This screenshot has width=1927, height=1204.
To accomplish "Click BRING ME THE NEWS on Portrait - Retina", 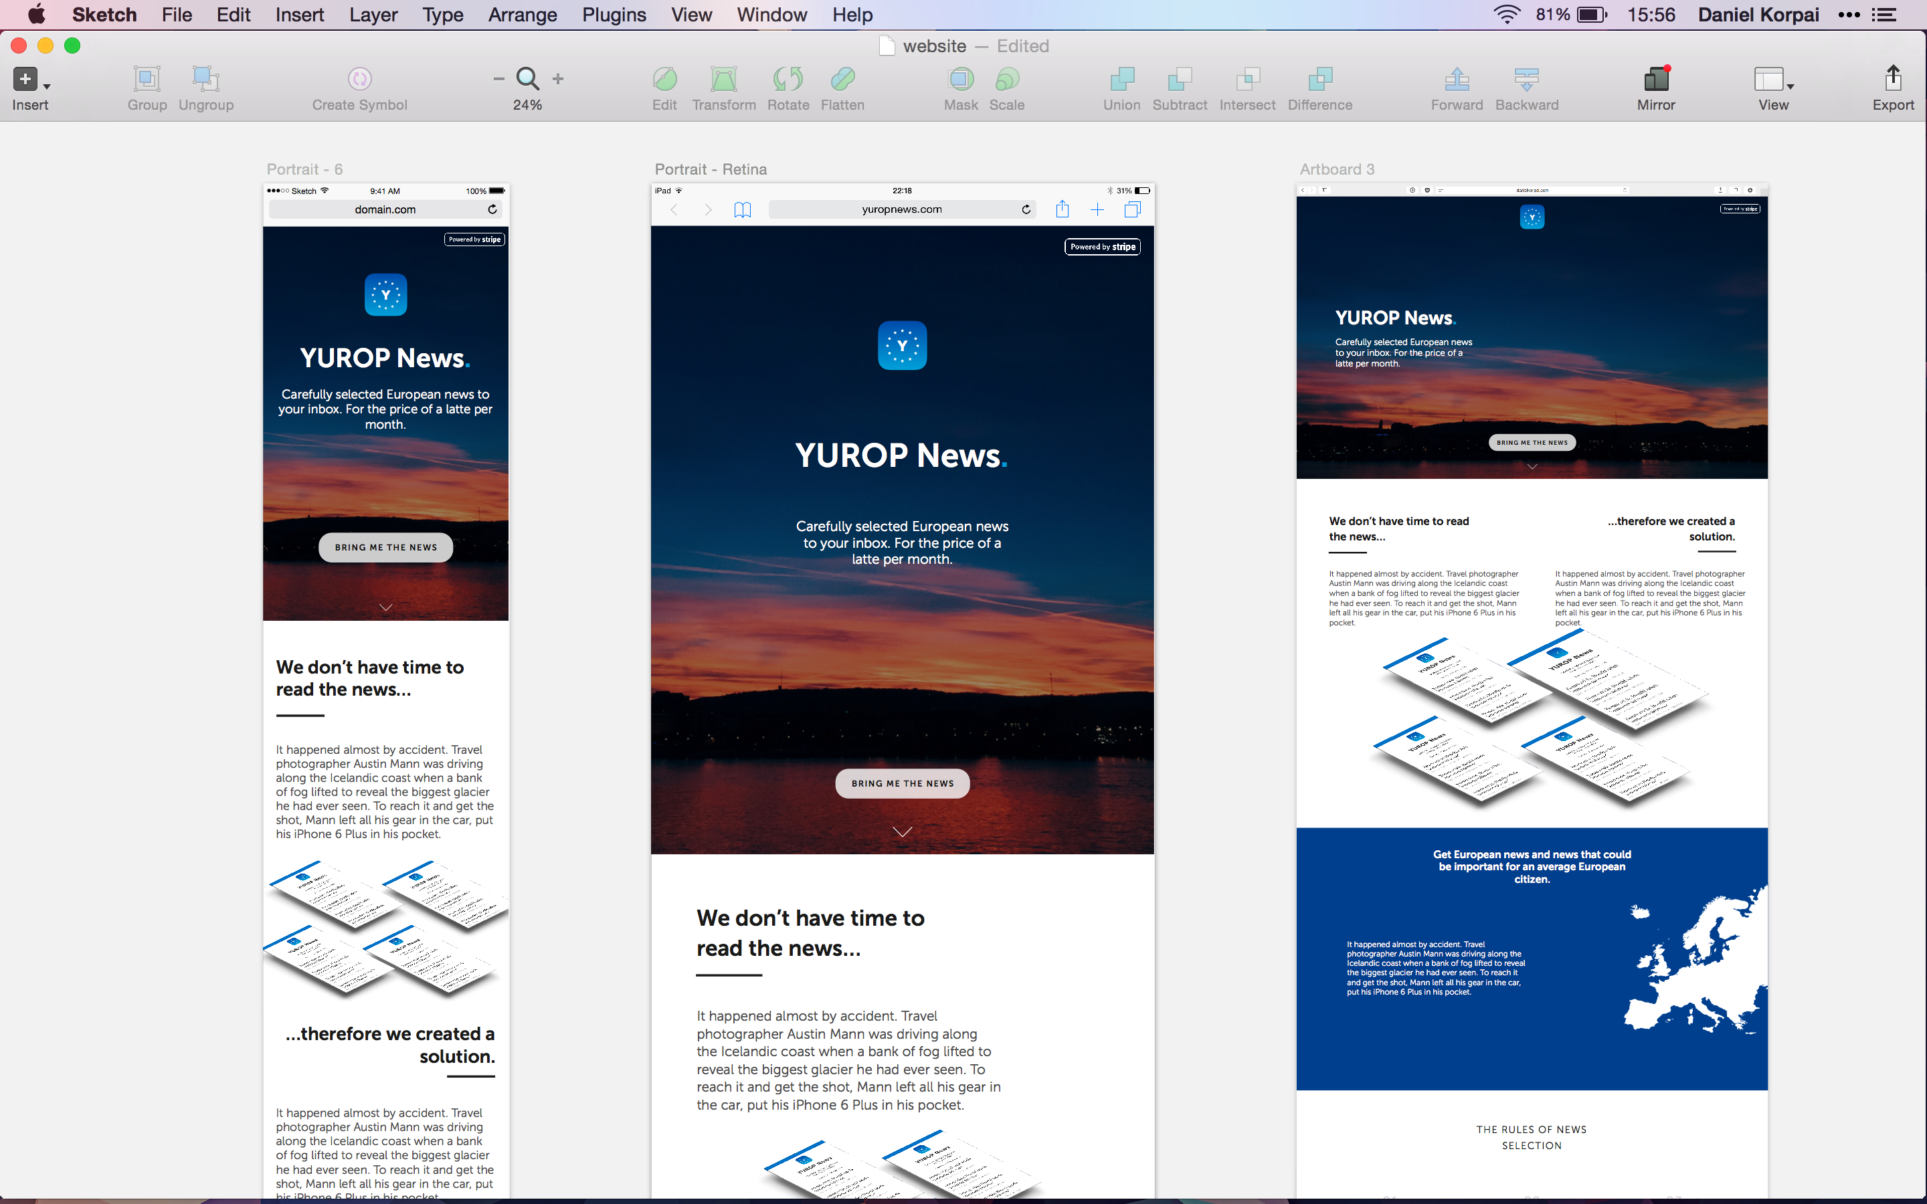I will [901, 783].
